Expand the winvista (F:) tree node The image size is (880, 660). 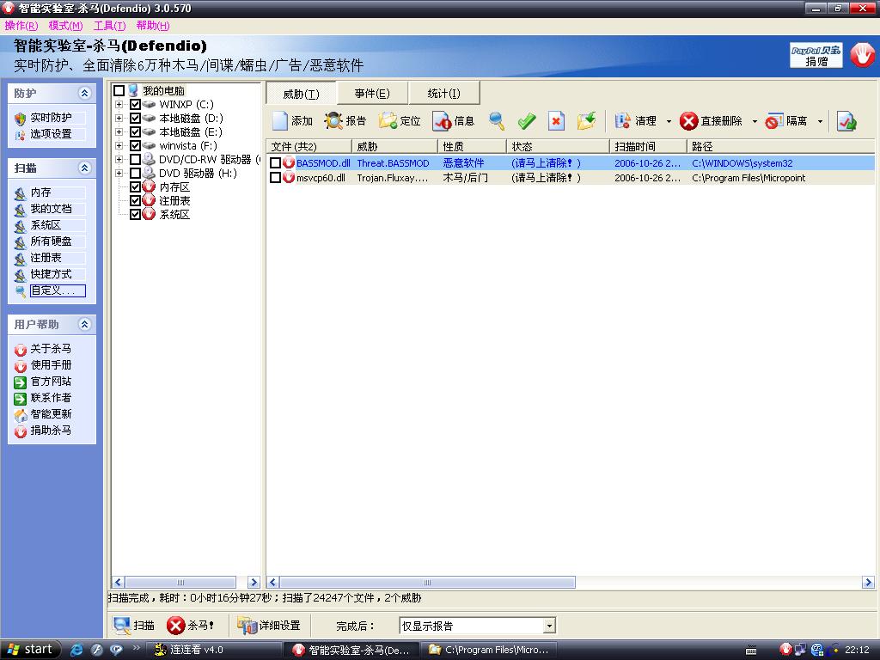tap(119, 146)
